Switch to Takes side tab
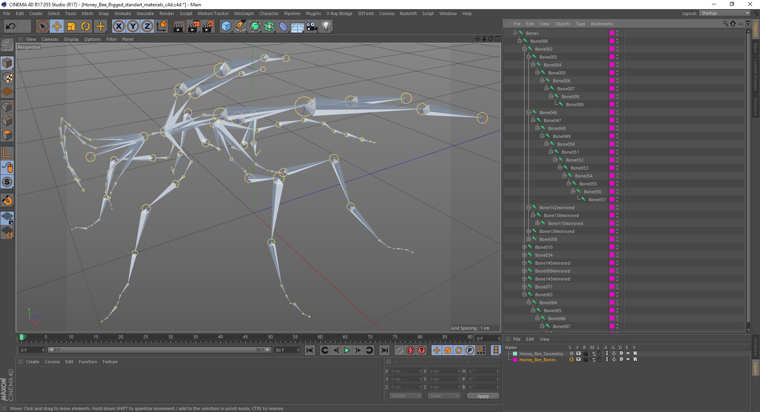Viewport: 760px width, 412px height. [755, 48]
